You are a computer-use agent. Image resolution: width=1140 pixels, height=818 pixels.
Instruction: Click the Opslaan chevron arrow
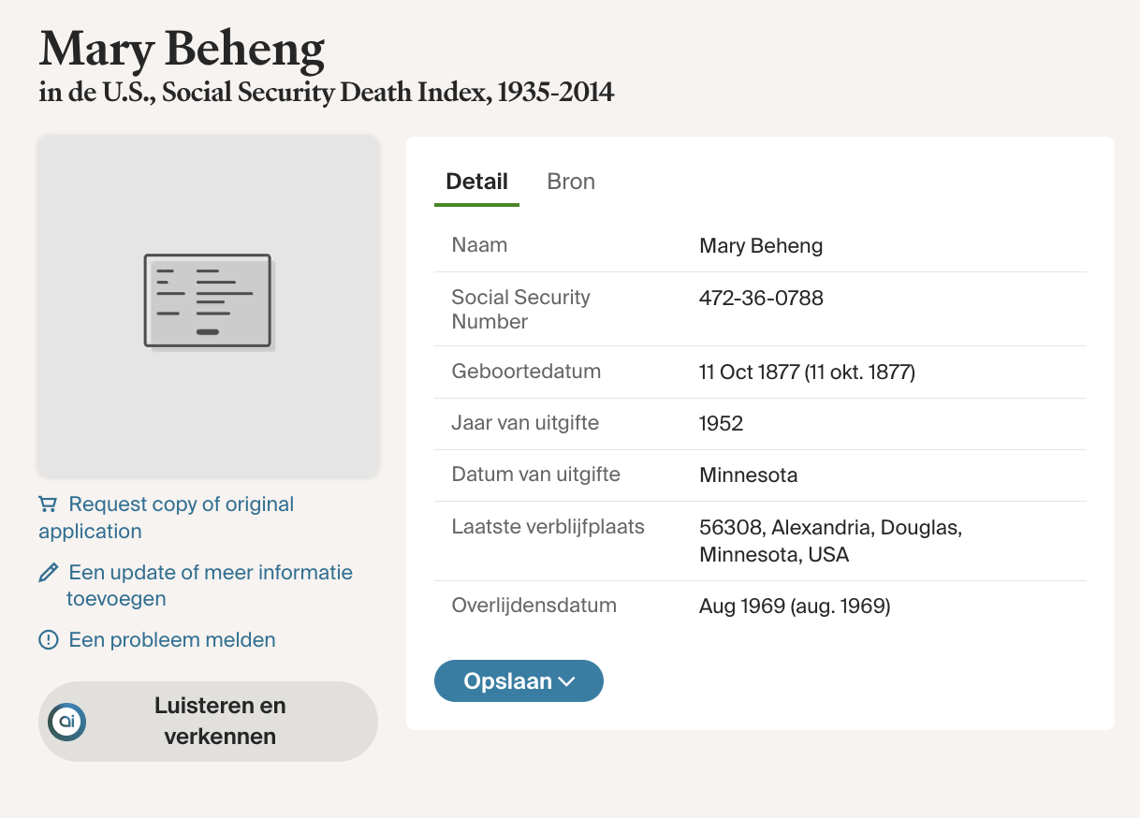click(x=566, y=681)
